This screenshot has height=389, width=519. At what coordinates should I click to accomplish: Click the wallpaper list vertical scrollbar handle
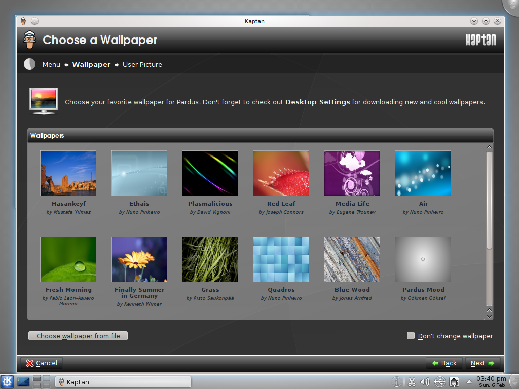(x=489, y=200)
